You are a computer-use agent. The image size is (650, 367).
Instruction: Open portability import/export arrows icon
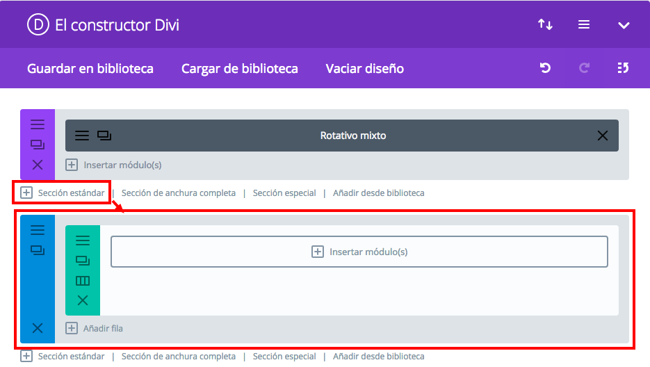[545, 25]
